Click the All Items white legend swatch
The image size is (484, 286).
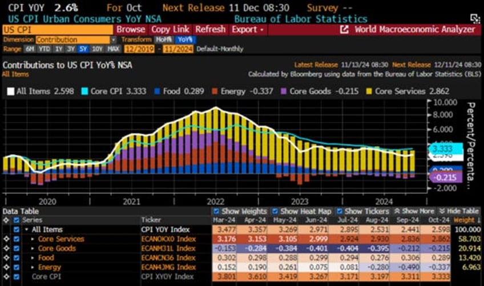click(x=10, y=91)
